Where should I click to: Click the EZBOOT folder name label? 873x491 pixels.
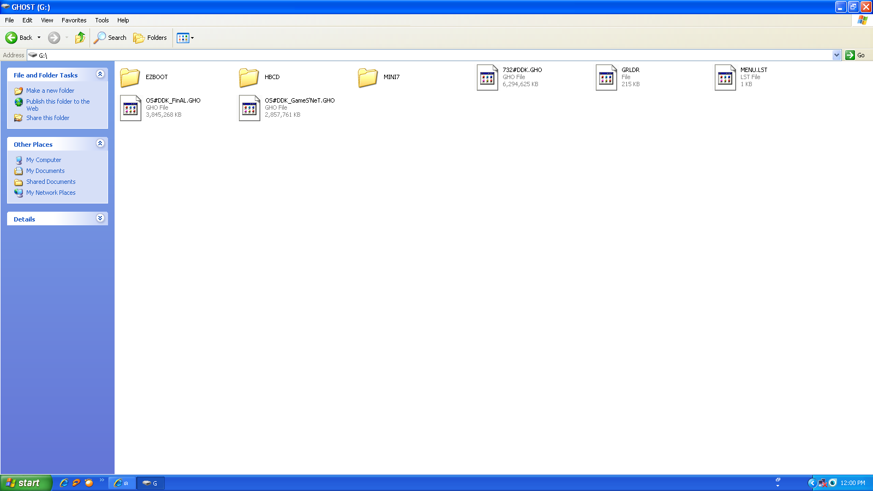[157, 77]
